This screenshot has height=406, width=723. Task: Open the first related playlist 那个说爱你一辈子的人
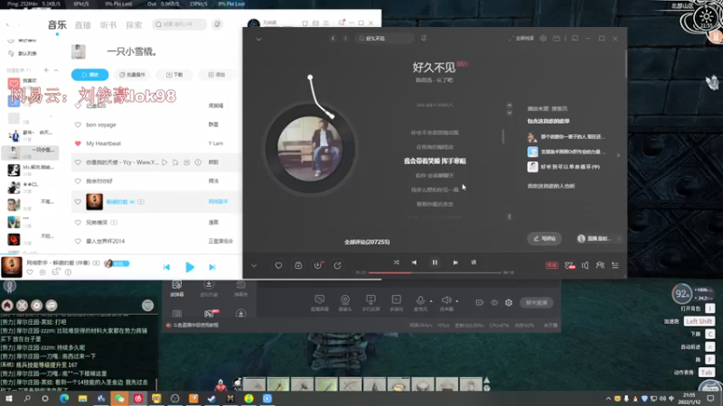[566, 137]
